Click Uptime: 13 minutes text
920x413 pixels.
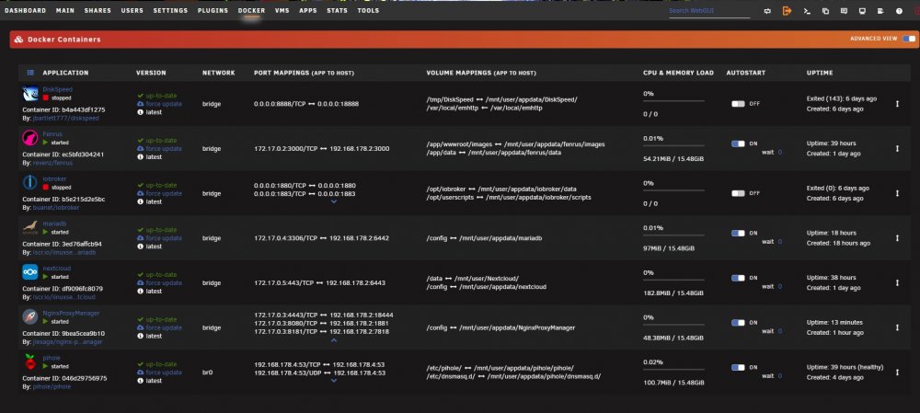click(834, 322)
